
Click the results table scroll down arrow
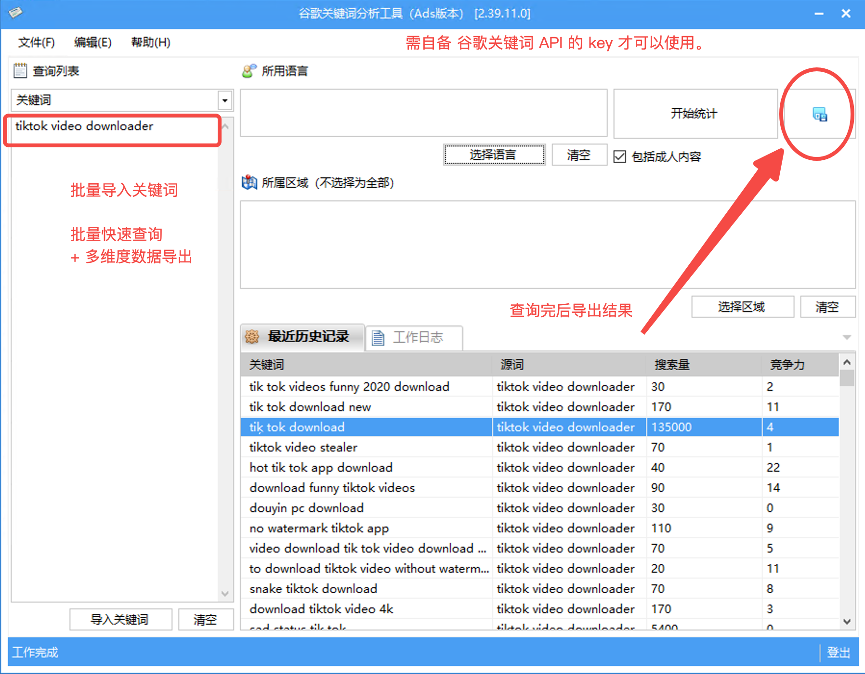click(x=847, y=622)
